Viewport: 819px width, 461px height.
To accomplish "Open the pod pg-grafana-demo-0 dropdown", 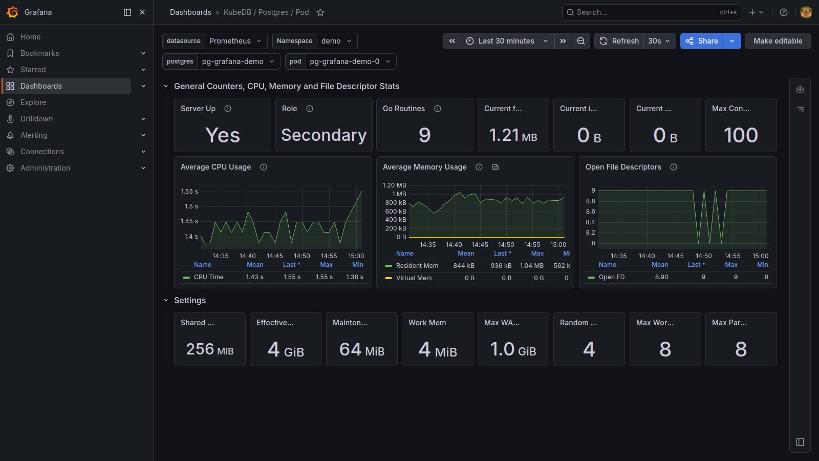I will [351, 61].
